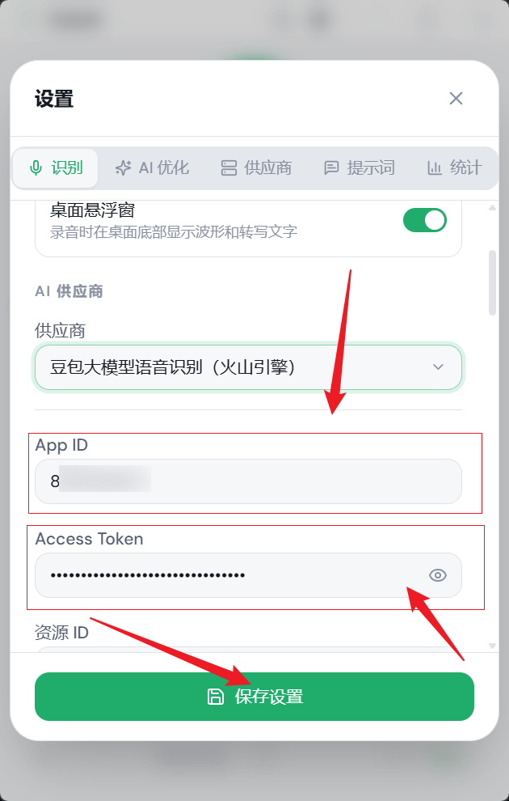This screenshot has width=509, height=801.
Task: Close the 设置 dialog with X icon
Action: tap(456, 99)
